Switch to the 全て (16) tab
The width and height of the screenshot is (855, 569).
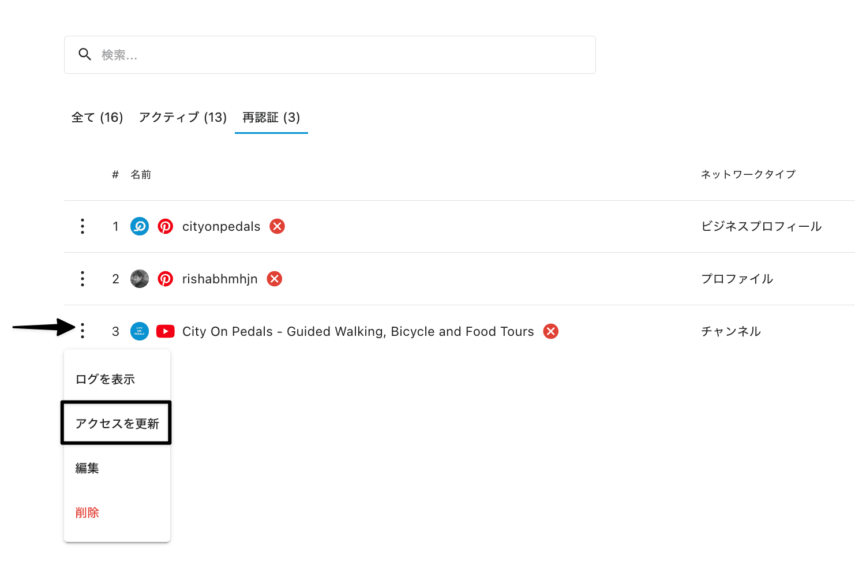click(97, 118)
